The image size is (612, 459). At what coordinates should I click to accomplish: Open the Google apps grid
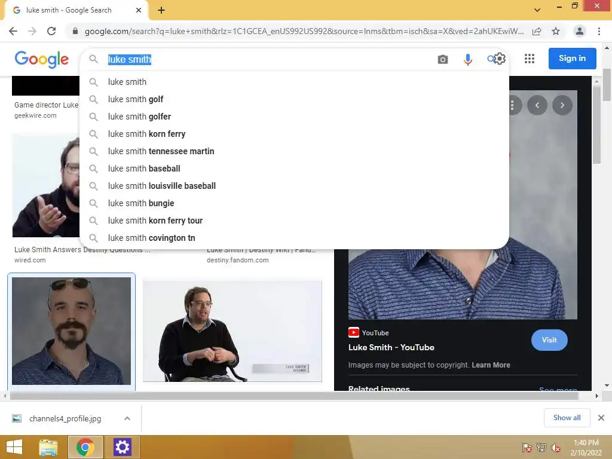tap(530, 59)
